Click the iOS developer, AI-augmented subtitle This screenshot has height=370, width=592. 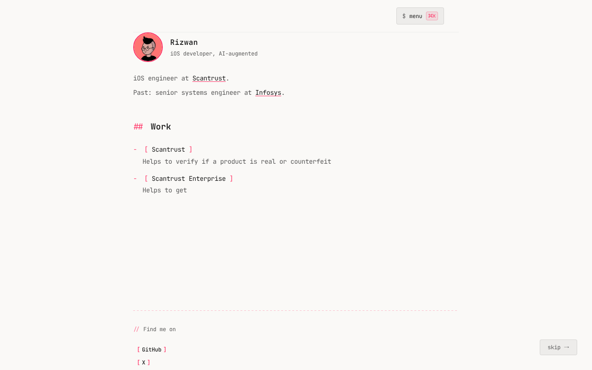(x=214, y=54)
